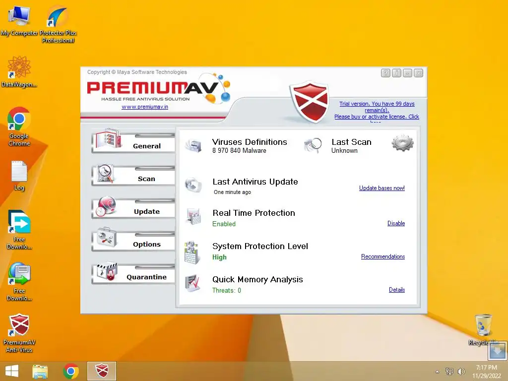Open the Options section
This screenshot has width=508, height=381.
click(133, 241)
